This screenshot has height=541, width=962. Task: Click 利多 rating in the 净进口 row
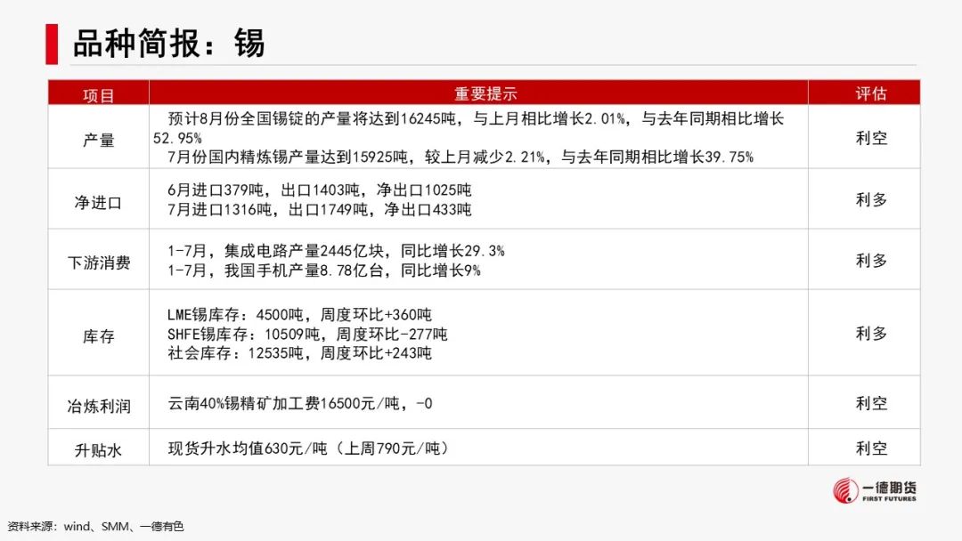pyautogui.click(x=871, y=199)
